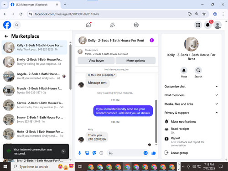
Task: Click Report conversation option
Action: pyautogui.click(x=191, y=141)
